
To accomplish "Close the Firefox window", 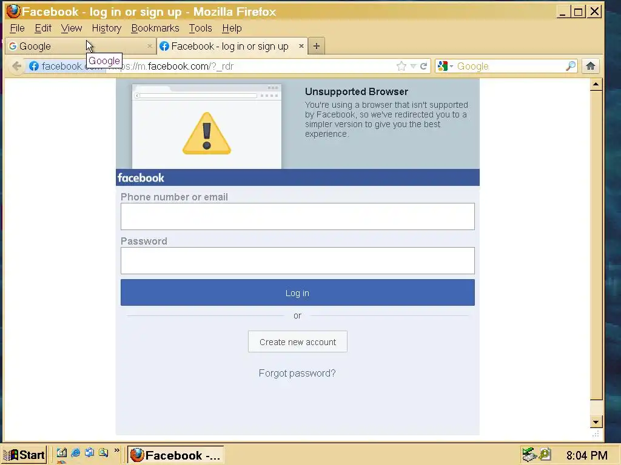I will (x=594, y=12).
